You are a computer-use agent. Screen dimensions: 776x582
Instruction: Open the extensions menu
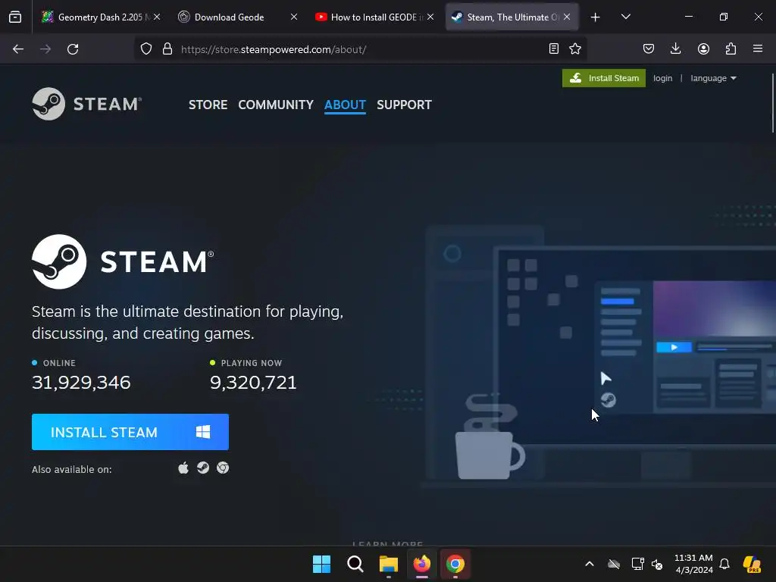pyautogui.click(x=731, y=48)
